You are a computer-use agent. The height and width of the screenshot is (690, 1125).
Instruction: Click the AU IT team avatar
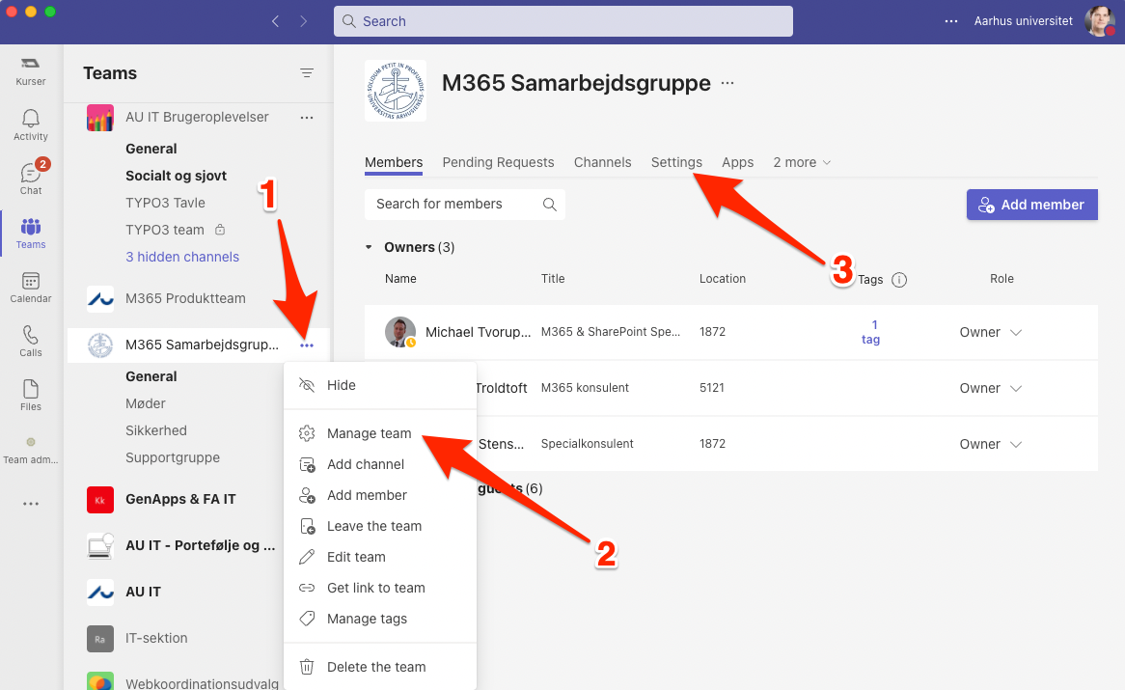100,592
